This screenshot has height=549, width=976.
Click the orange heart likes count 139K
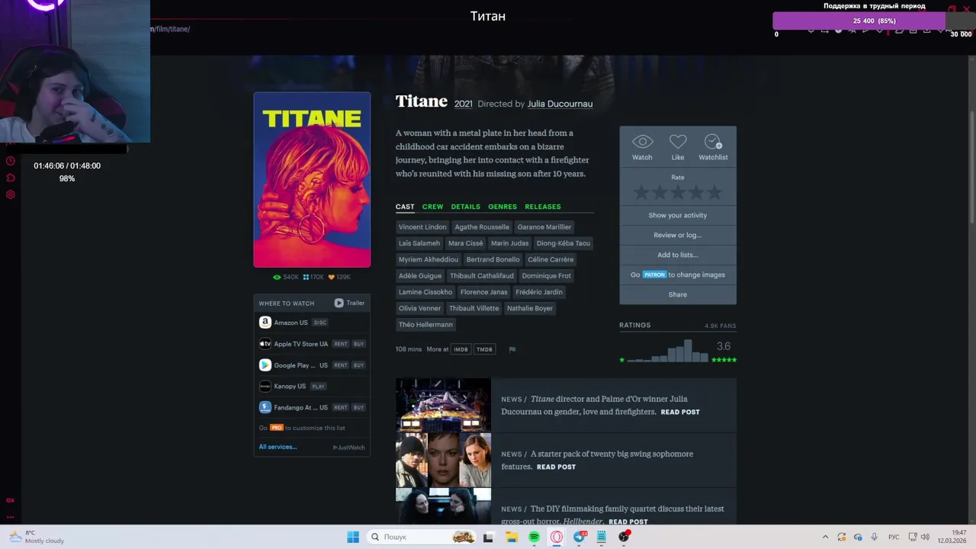click(339, 278)
